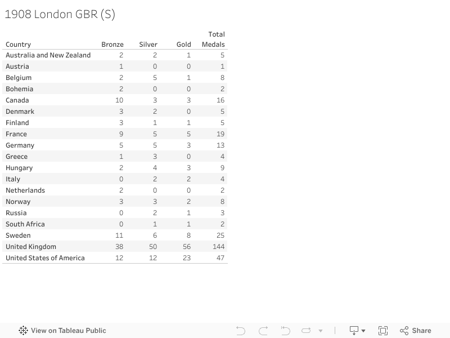Viewport: 450px width, 338px height.
Task: Click the Redo arrow icon
Action: coord(263,331)
